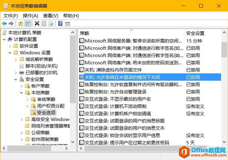Click the Forward arrow toolbar icon

(11, 23)
